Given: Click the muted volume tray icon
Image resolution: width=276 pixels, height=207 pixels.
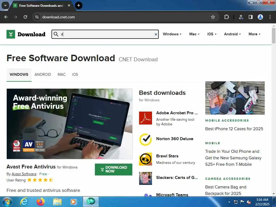Looking at the screenshot, I should pos(249,202).
